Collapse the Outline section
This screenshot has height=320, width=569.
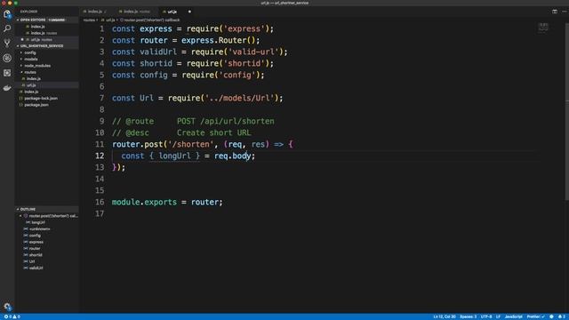pyautogui.click(x=18, y=210)
